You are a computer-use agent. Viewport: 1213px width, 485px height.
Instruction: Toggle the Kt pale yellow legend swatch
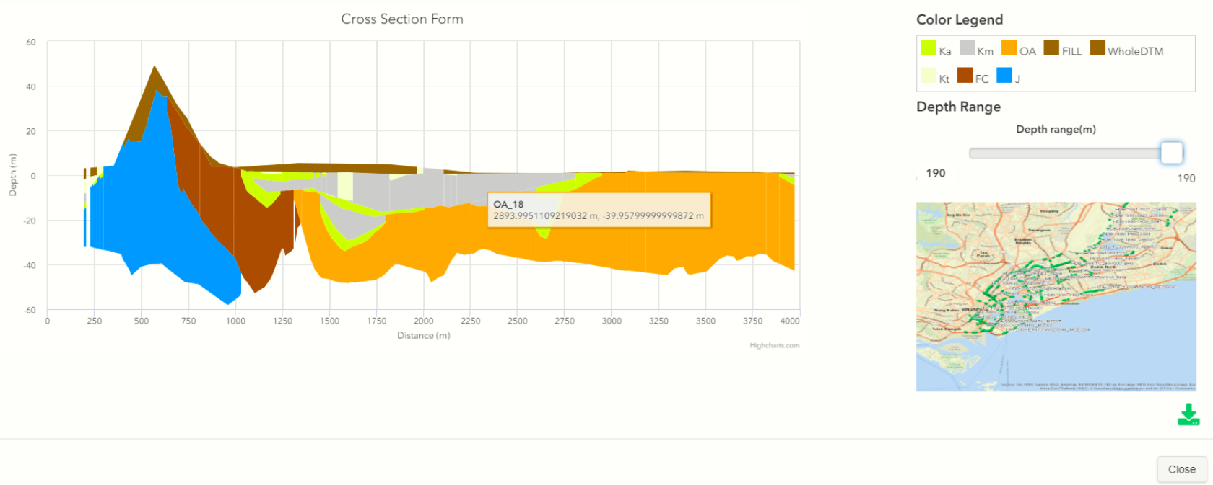pyautogui.click(x=929, y=75)
